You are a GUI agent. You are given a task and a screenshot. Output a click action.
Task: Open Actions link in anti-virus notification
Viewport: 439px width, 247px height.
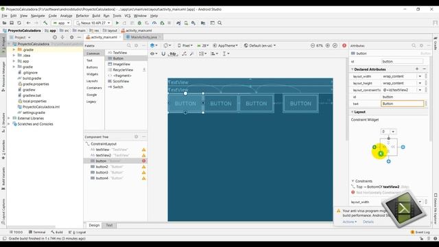point(349,222)
